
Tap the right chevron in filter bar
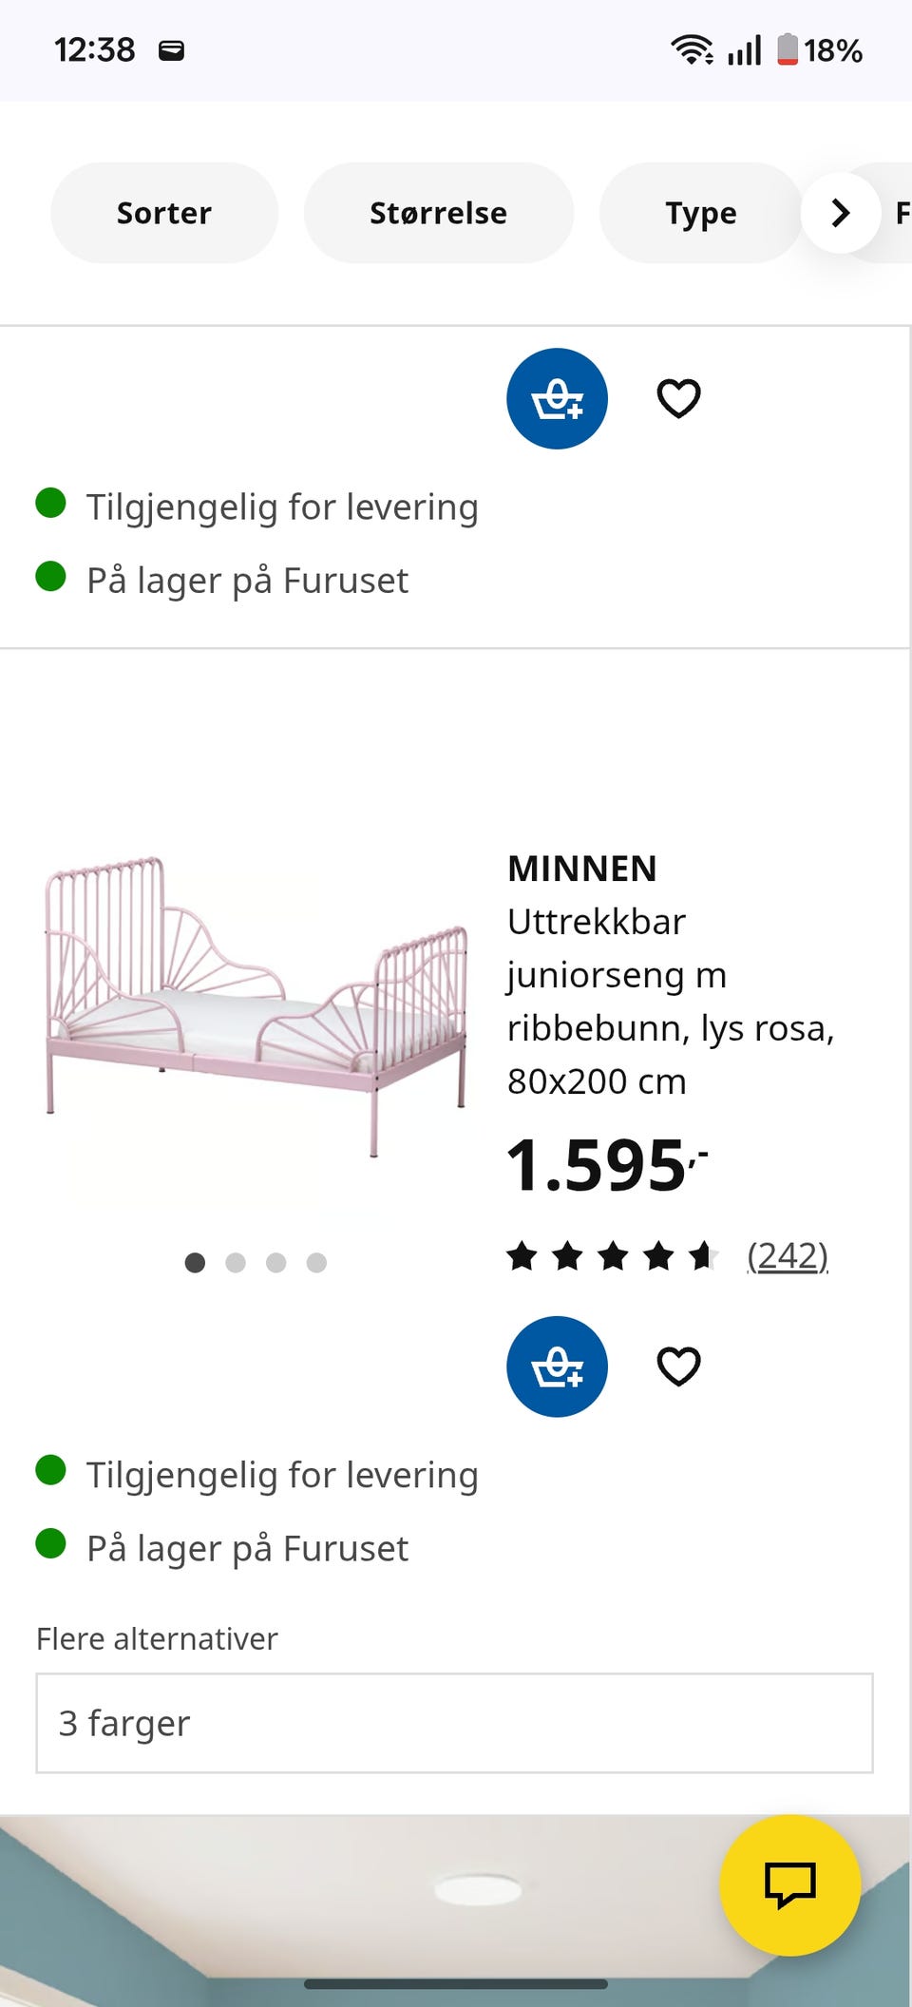coord(840,213)
